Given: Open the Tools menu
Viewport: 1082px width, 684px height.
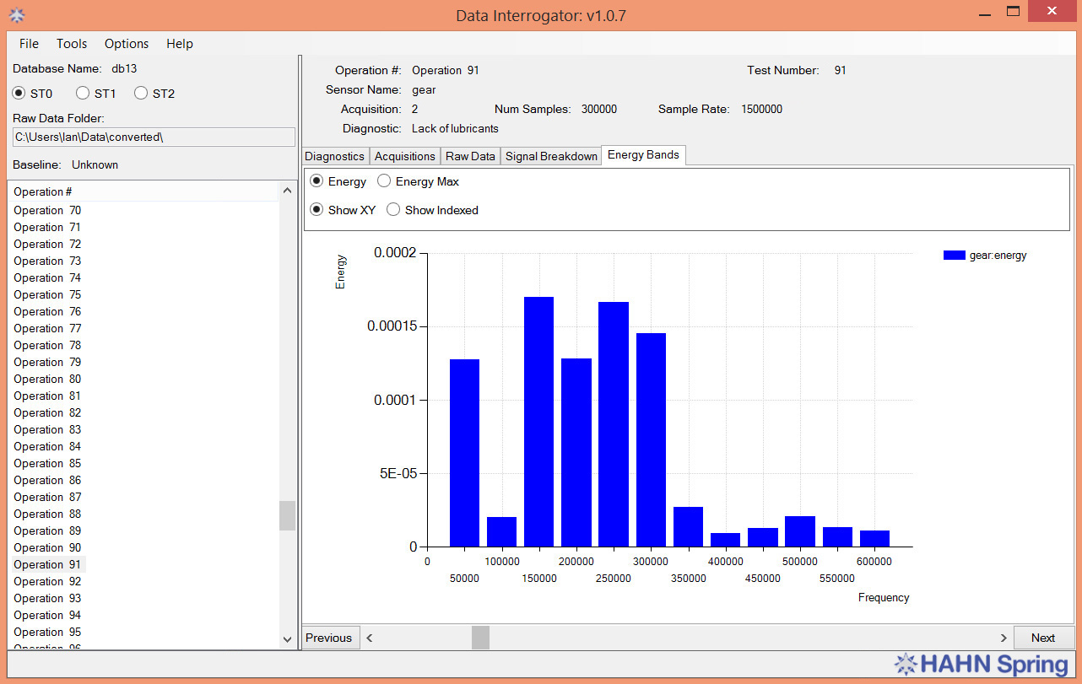Looking at the screenshot, I should (72, 43).
